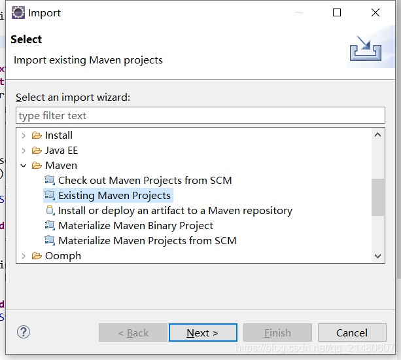Expand the Java EE category

tap(24, 151)
